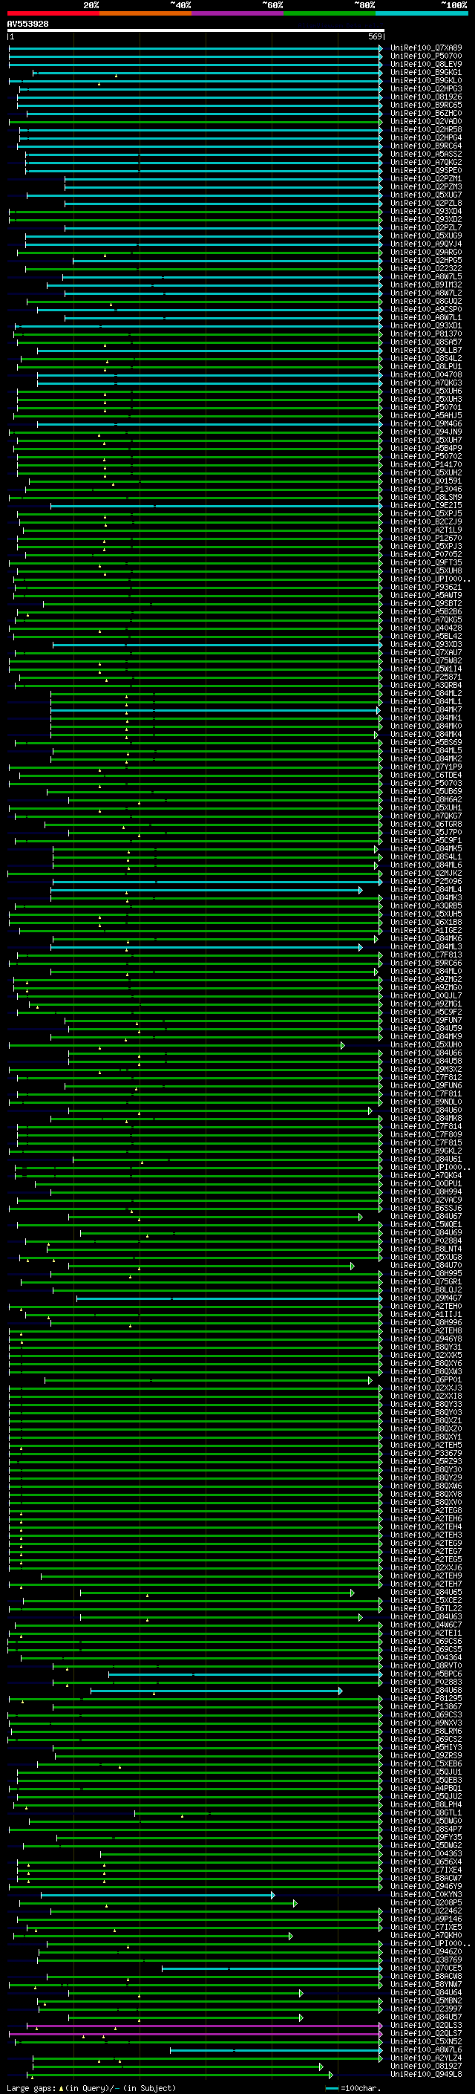Click the purple ~60% identity legend segment

[238, 13]
